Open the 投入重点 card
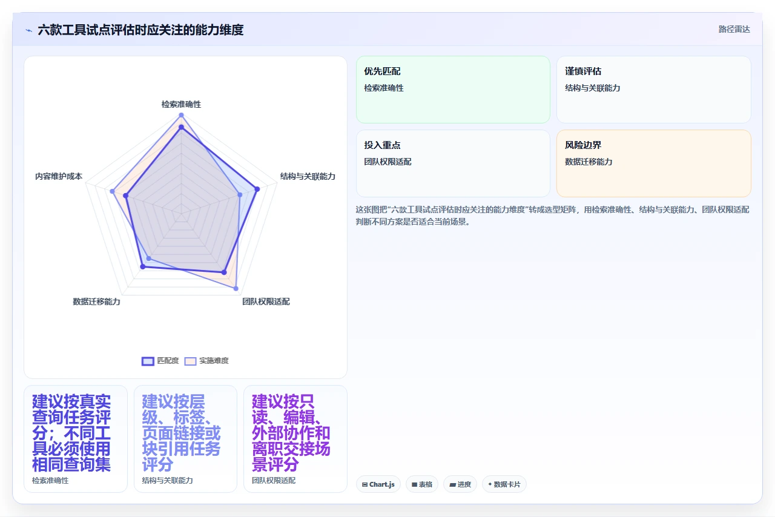The width and height of the screenshot is (775, 517). 453,163
